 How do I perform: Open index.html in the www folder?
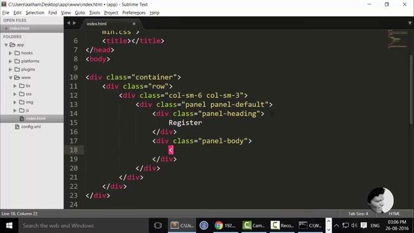click(32, 118)
